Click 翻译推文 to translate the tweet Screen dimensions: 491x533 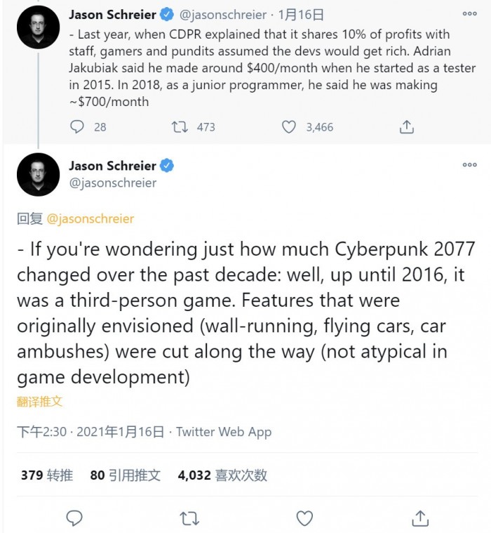[x=40, y=402]
